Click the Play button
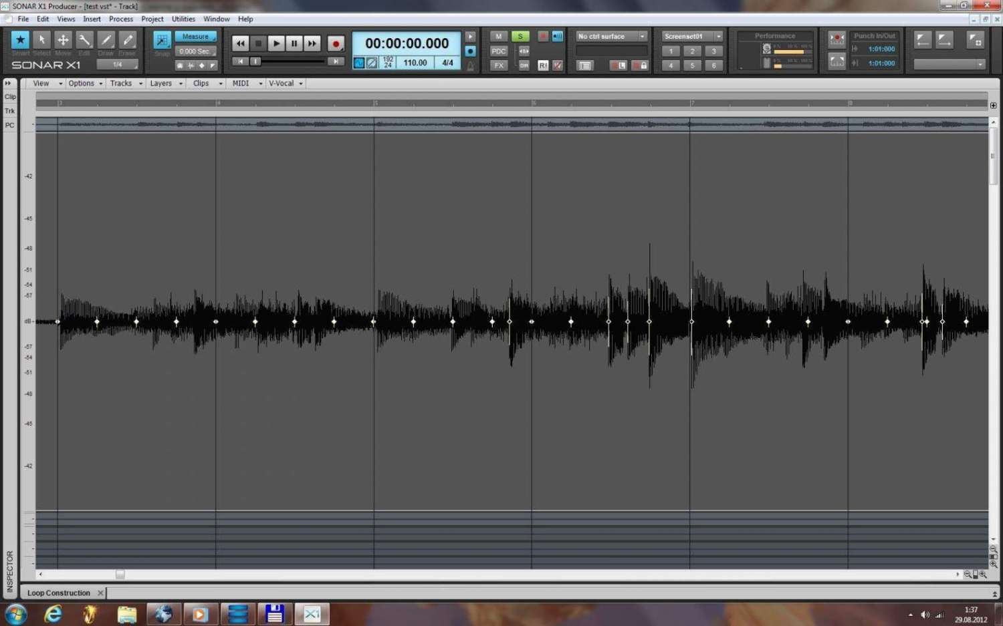The height and width of the screenshot is (626, 1003). (275, 43)
